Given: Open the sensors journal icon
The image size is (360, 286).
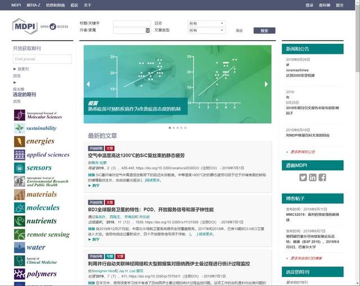Looking at the screenshot, I should (x=20, y=168).
